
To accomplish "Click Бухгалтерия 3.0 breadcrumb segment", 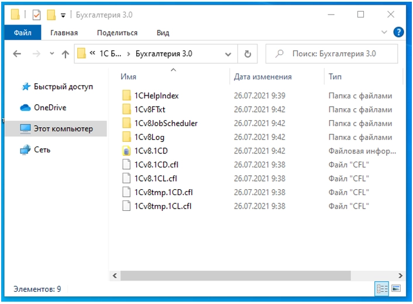I will tap(164, 54).
